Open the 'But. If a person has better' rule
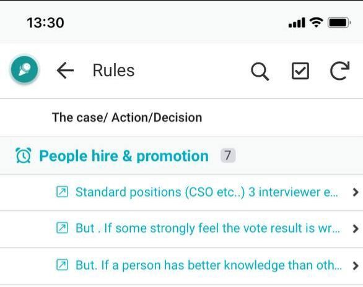The height and width of the screenshot is (287, 363). tap(209, 265)
